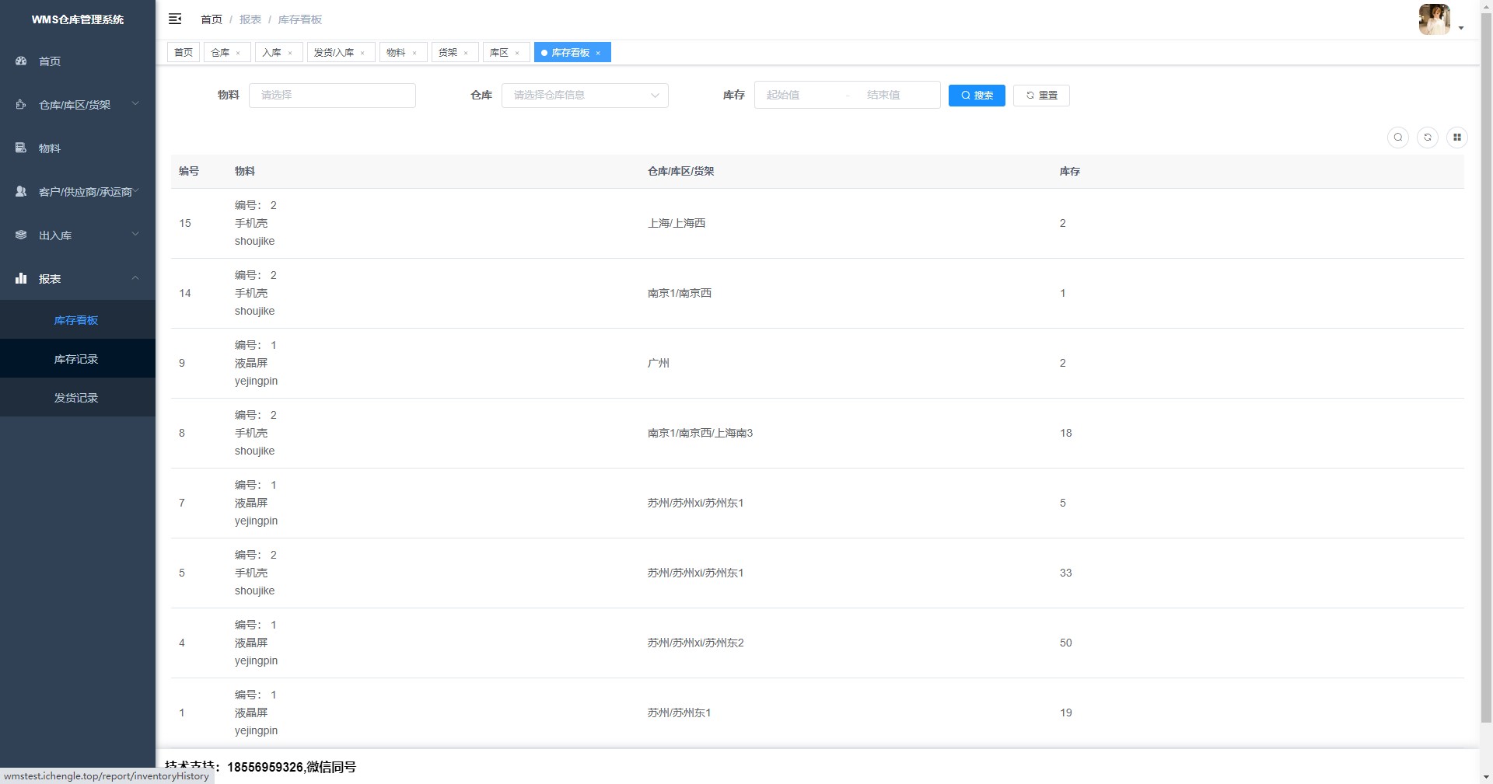Expand the 出入库 sidebar menu

click(135, 234)
